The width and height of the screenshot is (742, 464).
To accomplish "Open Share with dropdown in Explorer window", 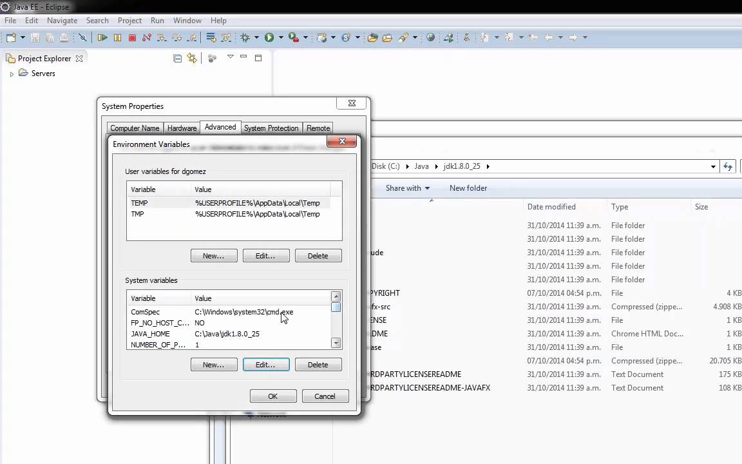I will point(408,188).
